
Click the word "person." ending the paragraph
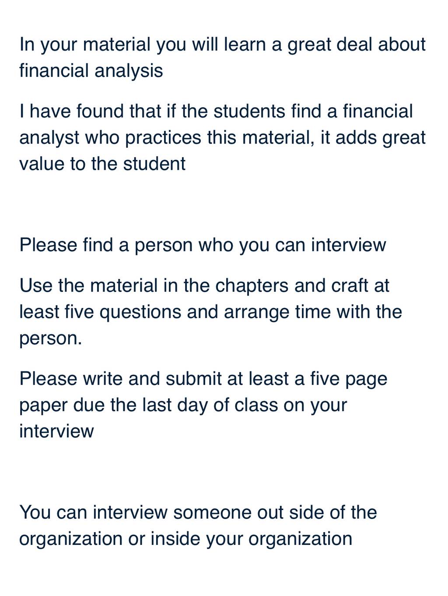(x=51, y=339)
